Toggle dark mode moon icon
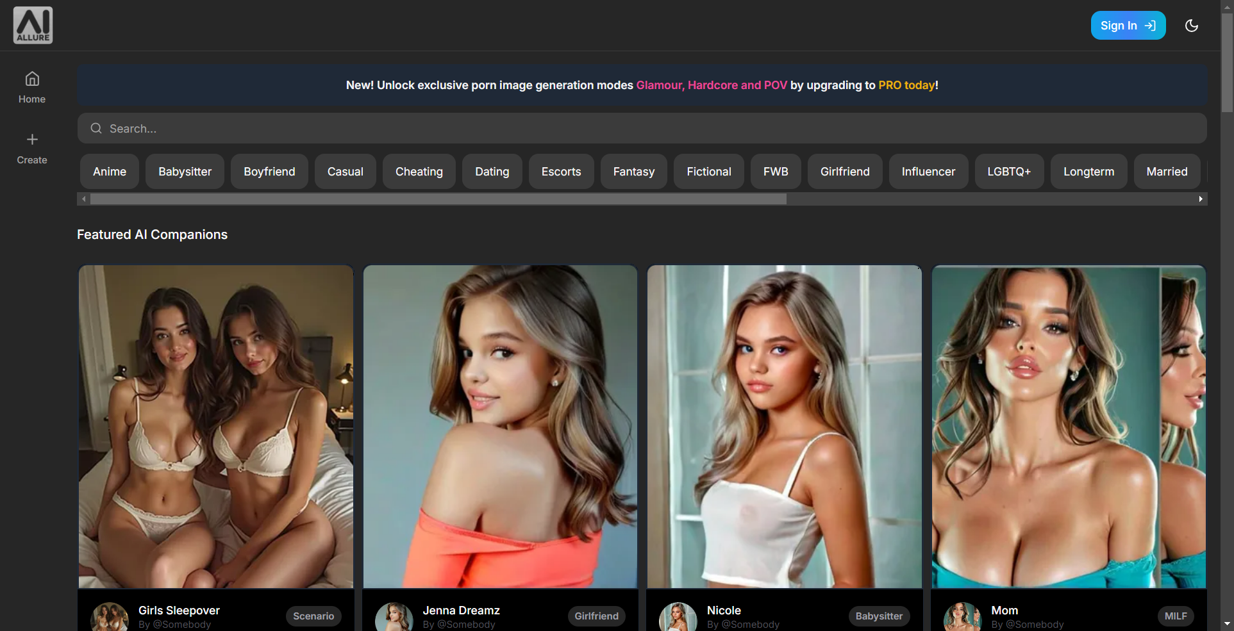Viewport: 1234px width, 631px height. 1192,26
